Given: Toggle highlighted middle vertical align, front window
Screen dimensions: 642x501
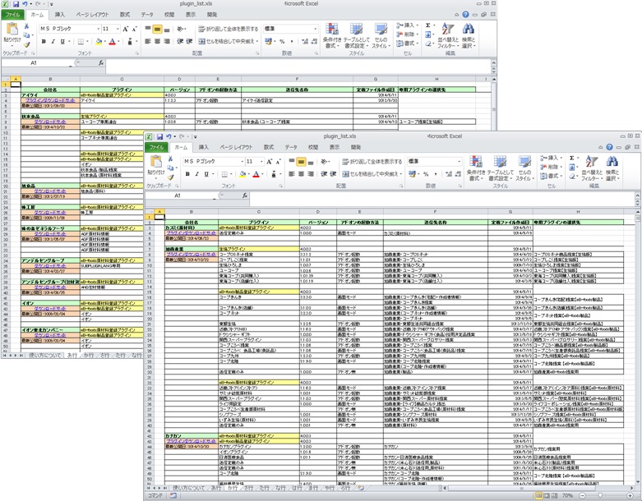Looking at the screenshot, I should [x=301, y=162].
